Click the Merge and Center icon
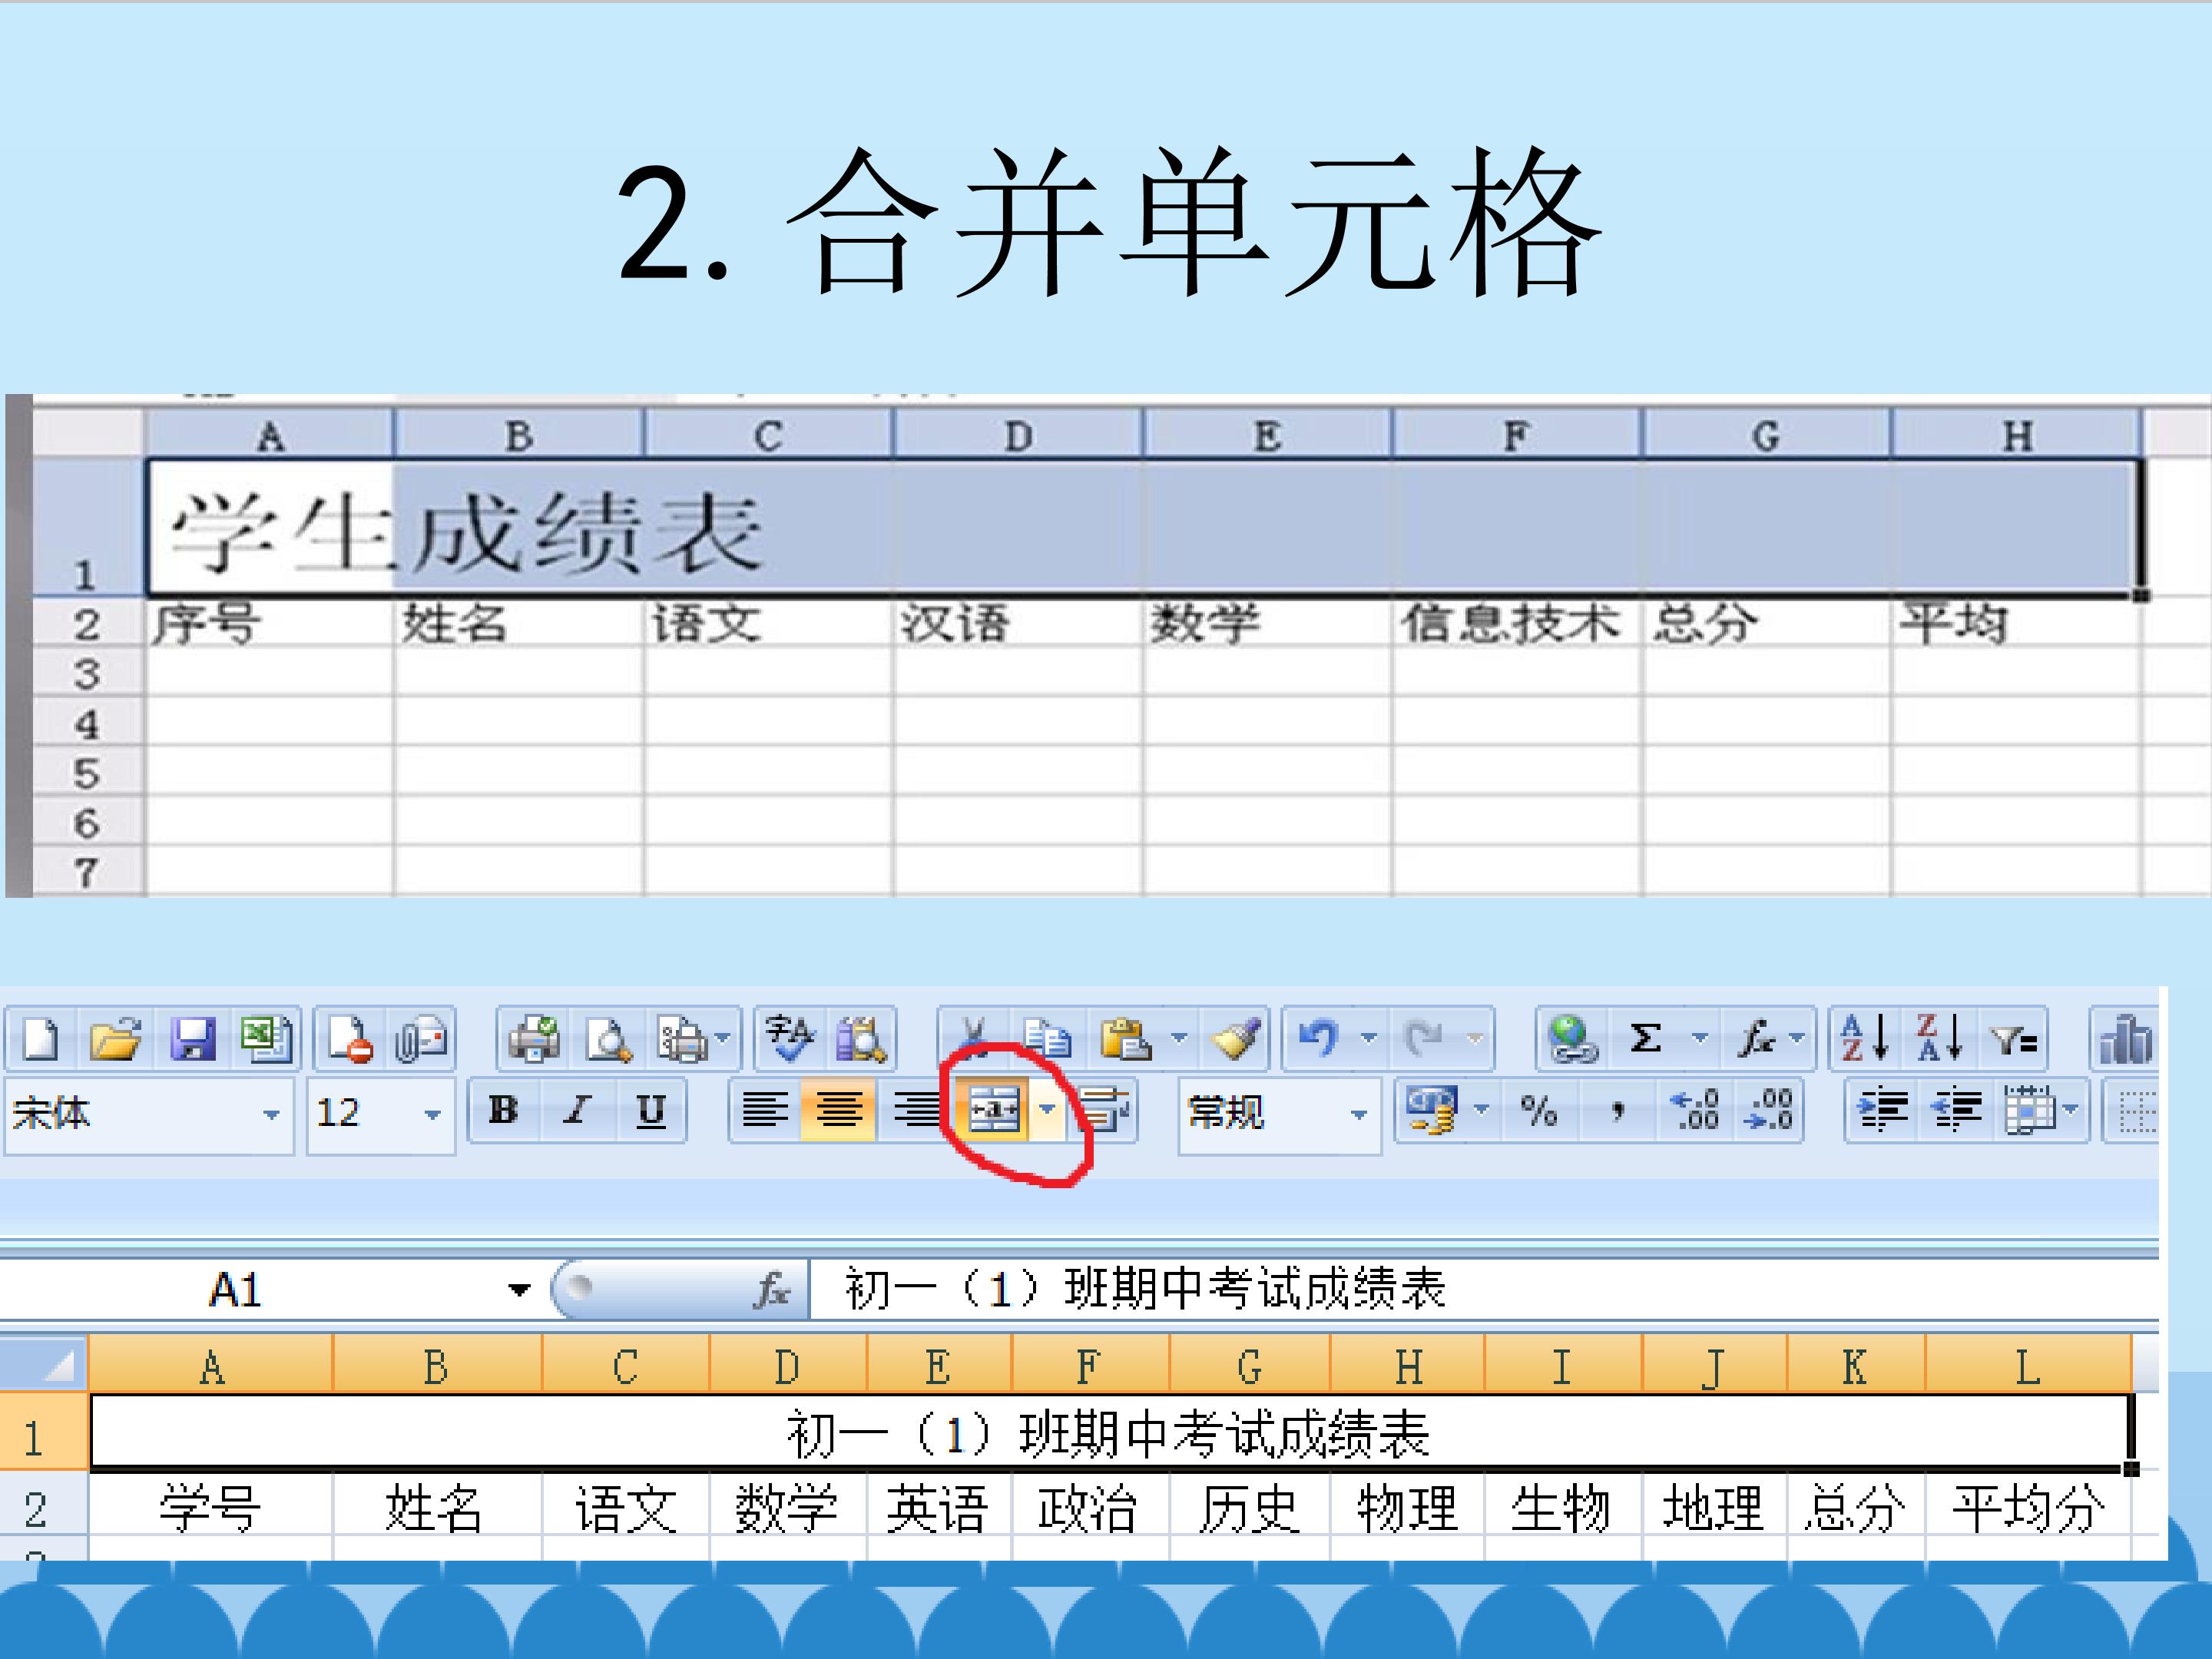Screen dimensions: 2212x1659 coord(995,1110)
